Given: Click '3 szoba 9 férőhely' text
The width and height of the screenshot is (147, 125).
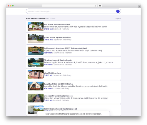Looking at the screenshot, I should tap(61, 100).
